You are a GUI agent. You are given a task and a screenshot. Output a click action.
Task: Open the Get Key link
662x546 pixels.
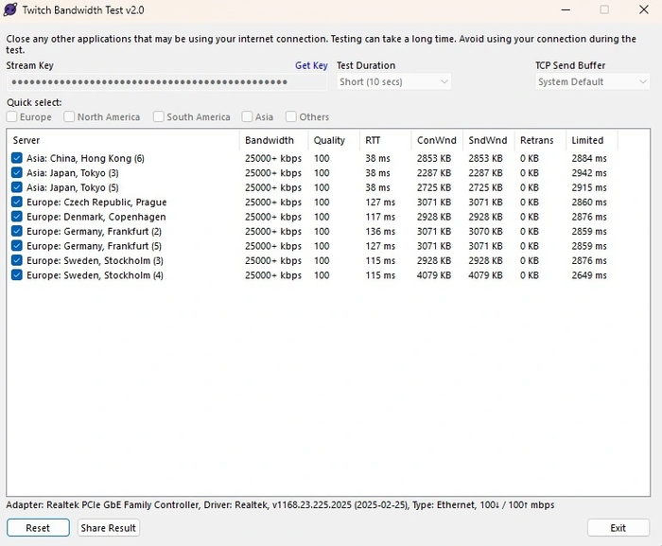(x=311, y=65)
